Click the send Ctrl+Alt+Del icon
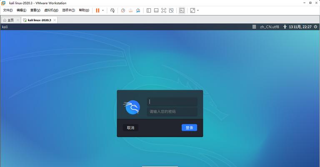 tap(112, 10)
